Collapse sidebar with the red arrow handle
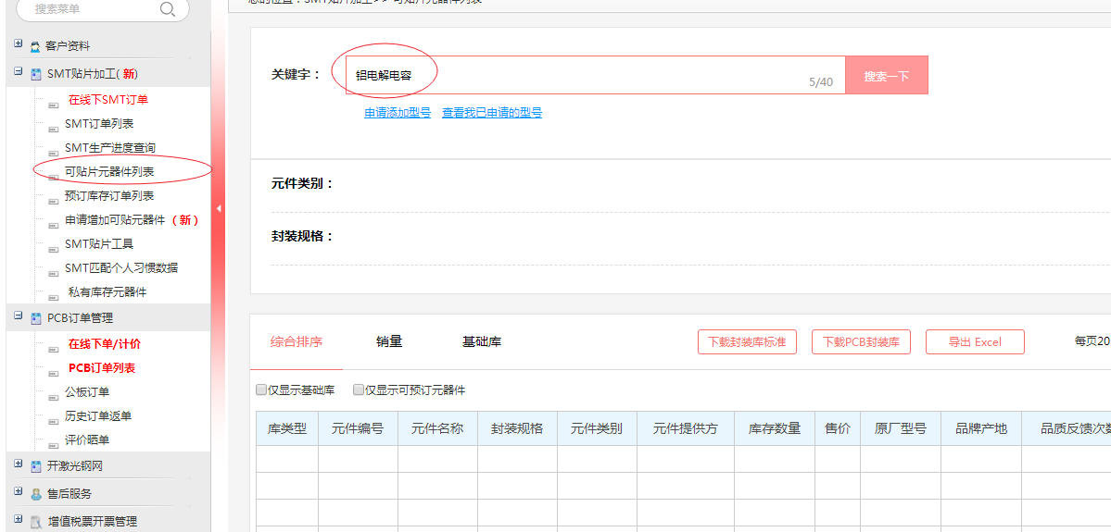The height and width of the screenshot is (532, 1111). point(219,209)
